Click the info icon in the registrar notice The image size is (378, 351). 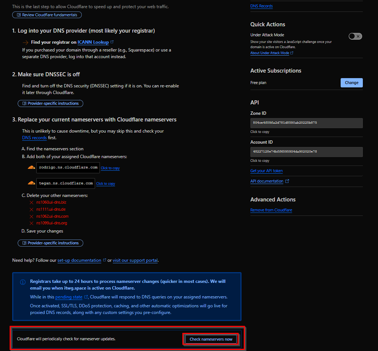point(23,282)
